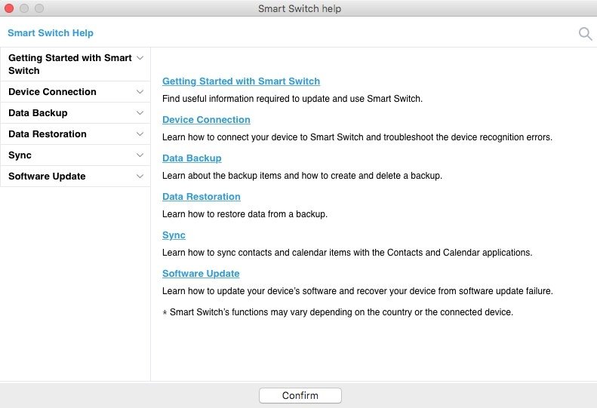Click the 'Smart Switch help' window title
The width and height of the screenshot is (597, 408).
300,8
